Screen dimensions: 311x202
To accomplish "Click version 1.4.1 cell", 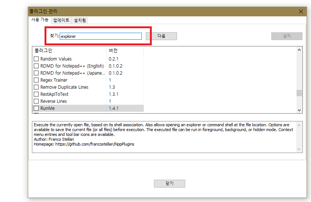I will click(114, 108).
